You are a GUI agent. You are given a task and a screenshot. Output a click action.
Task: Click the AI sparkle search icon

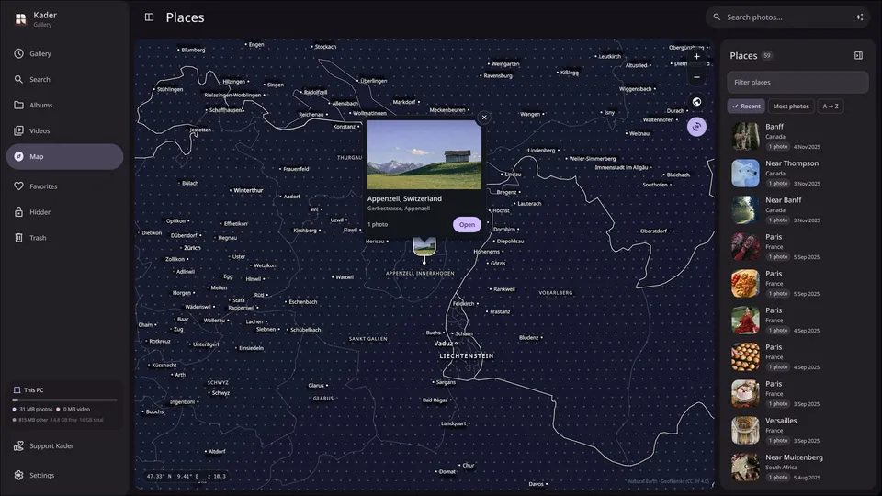coord(859,17)
